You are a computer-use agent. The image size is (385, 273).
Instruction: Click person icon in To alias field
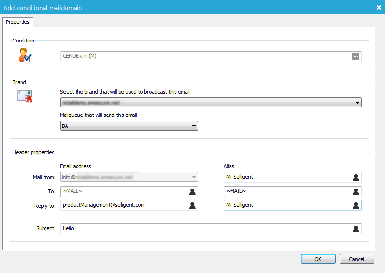tap(355, 191)
